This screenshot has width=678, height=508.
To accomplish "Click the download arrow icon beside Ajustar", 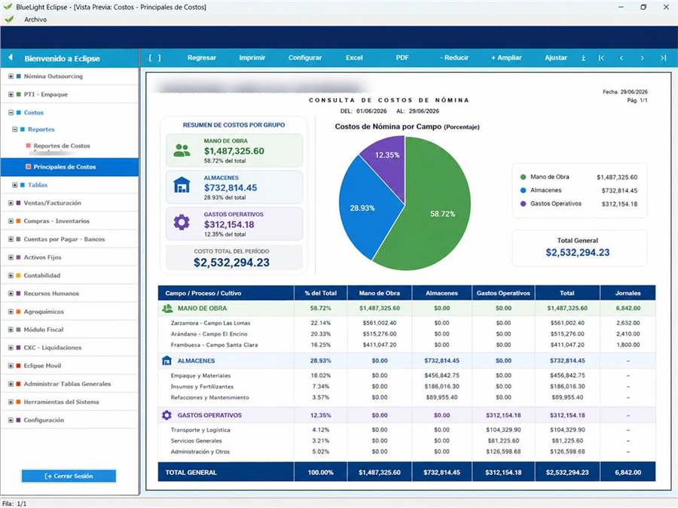I will coord(583,58).
